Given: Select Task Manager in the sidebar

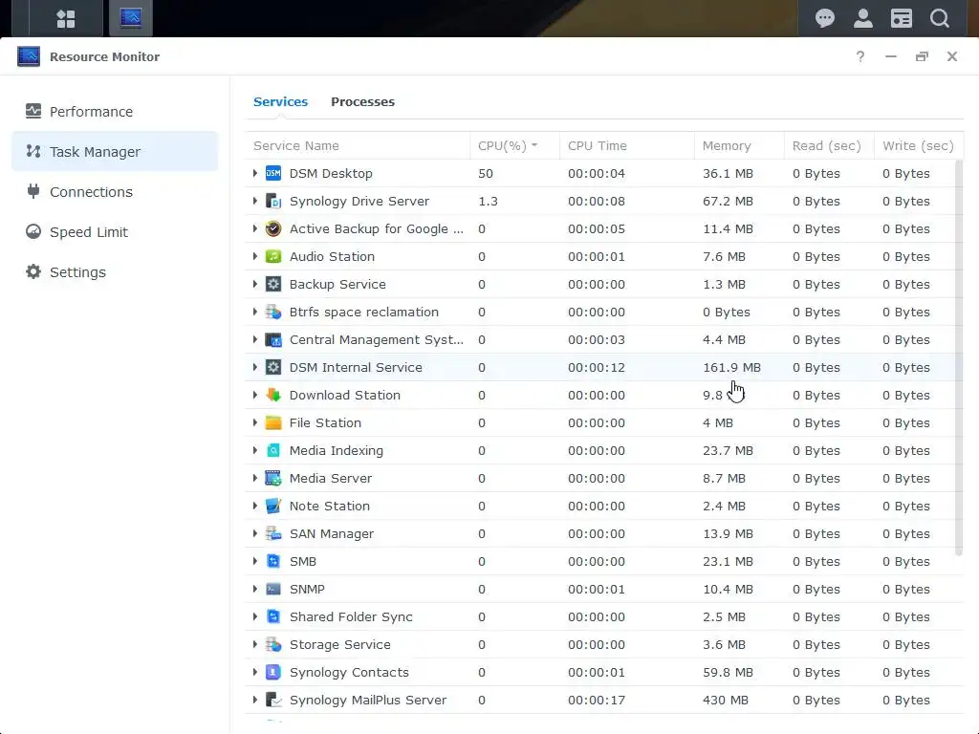Looking at the screenshot, I should point(115,152).
